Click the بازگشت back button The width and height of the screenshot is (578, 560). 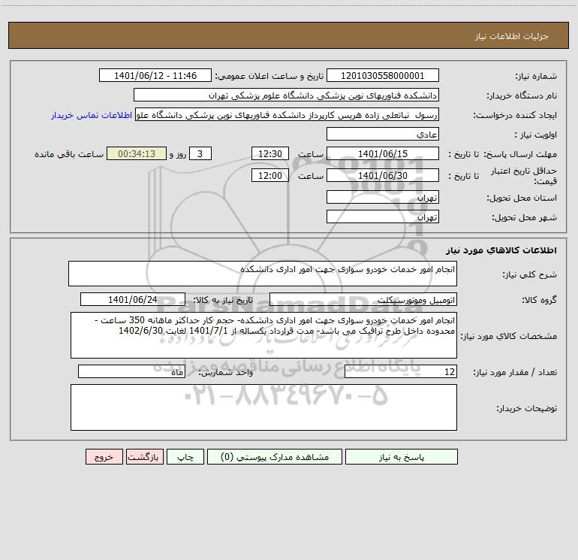[144, 457]
